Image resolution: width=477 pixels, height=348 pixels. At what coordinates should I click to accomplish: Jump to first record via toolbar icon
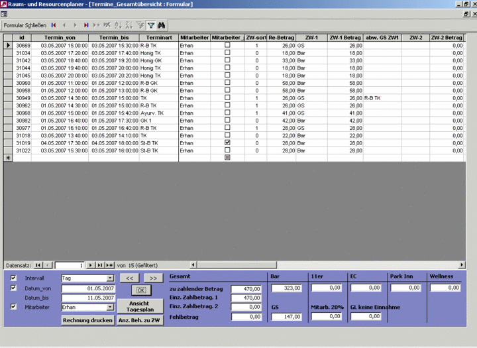click(x=54, y=25)
